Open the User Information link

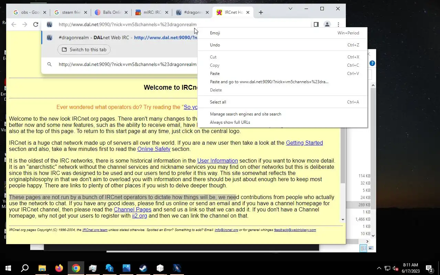click(x=218, y=161)
